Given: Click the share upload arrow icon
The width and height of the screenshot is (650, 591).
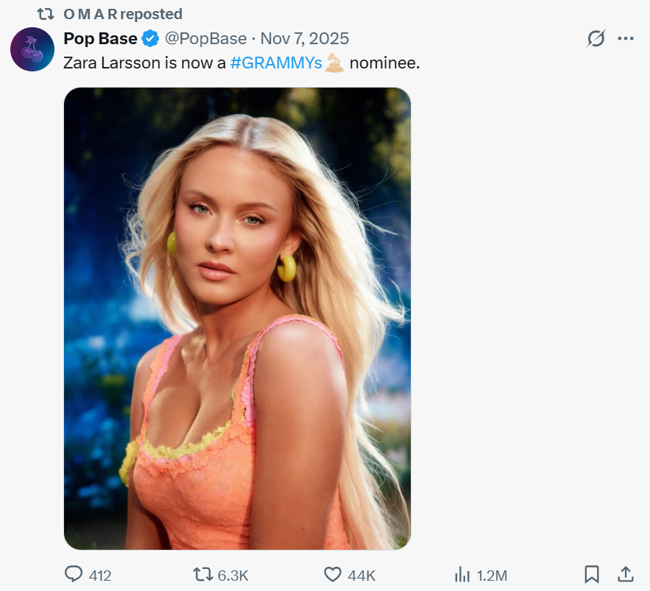Looking at the screenshot, I should (625, 574).
